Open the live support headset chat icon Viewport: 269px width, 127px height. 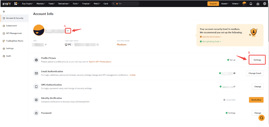pyautogui.click(x=261, y=118)
